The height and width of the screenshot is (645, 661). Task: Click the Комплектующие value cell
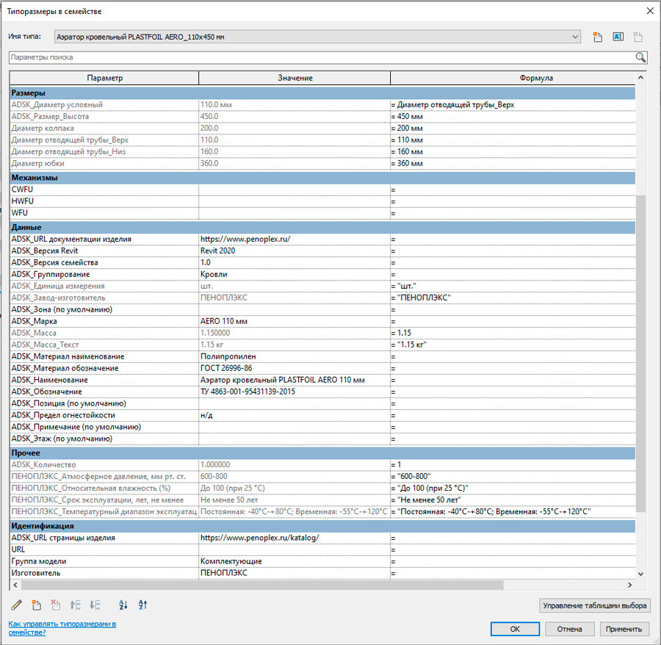[x=295, y=561]
